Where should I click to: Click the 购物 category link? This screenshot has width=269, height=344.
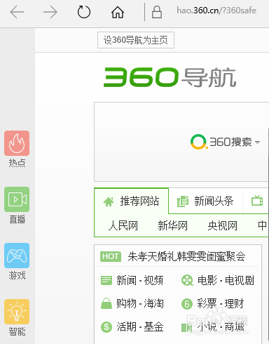pyautogui.click(x=126, y=304)
